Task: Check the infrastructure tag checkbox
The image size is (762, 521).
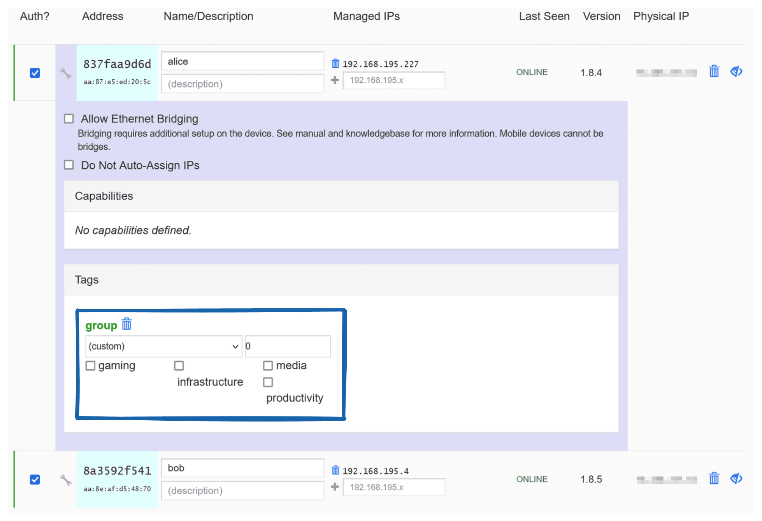Action: (179, 365)
